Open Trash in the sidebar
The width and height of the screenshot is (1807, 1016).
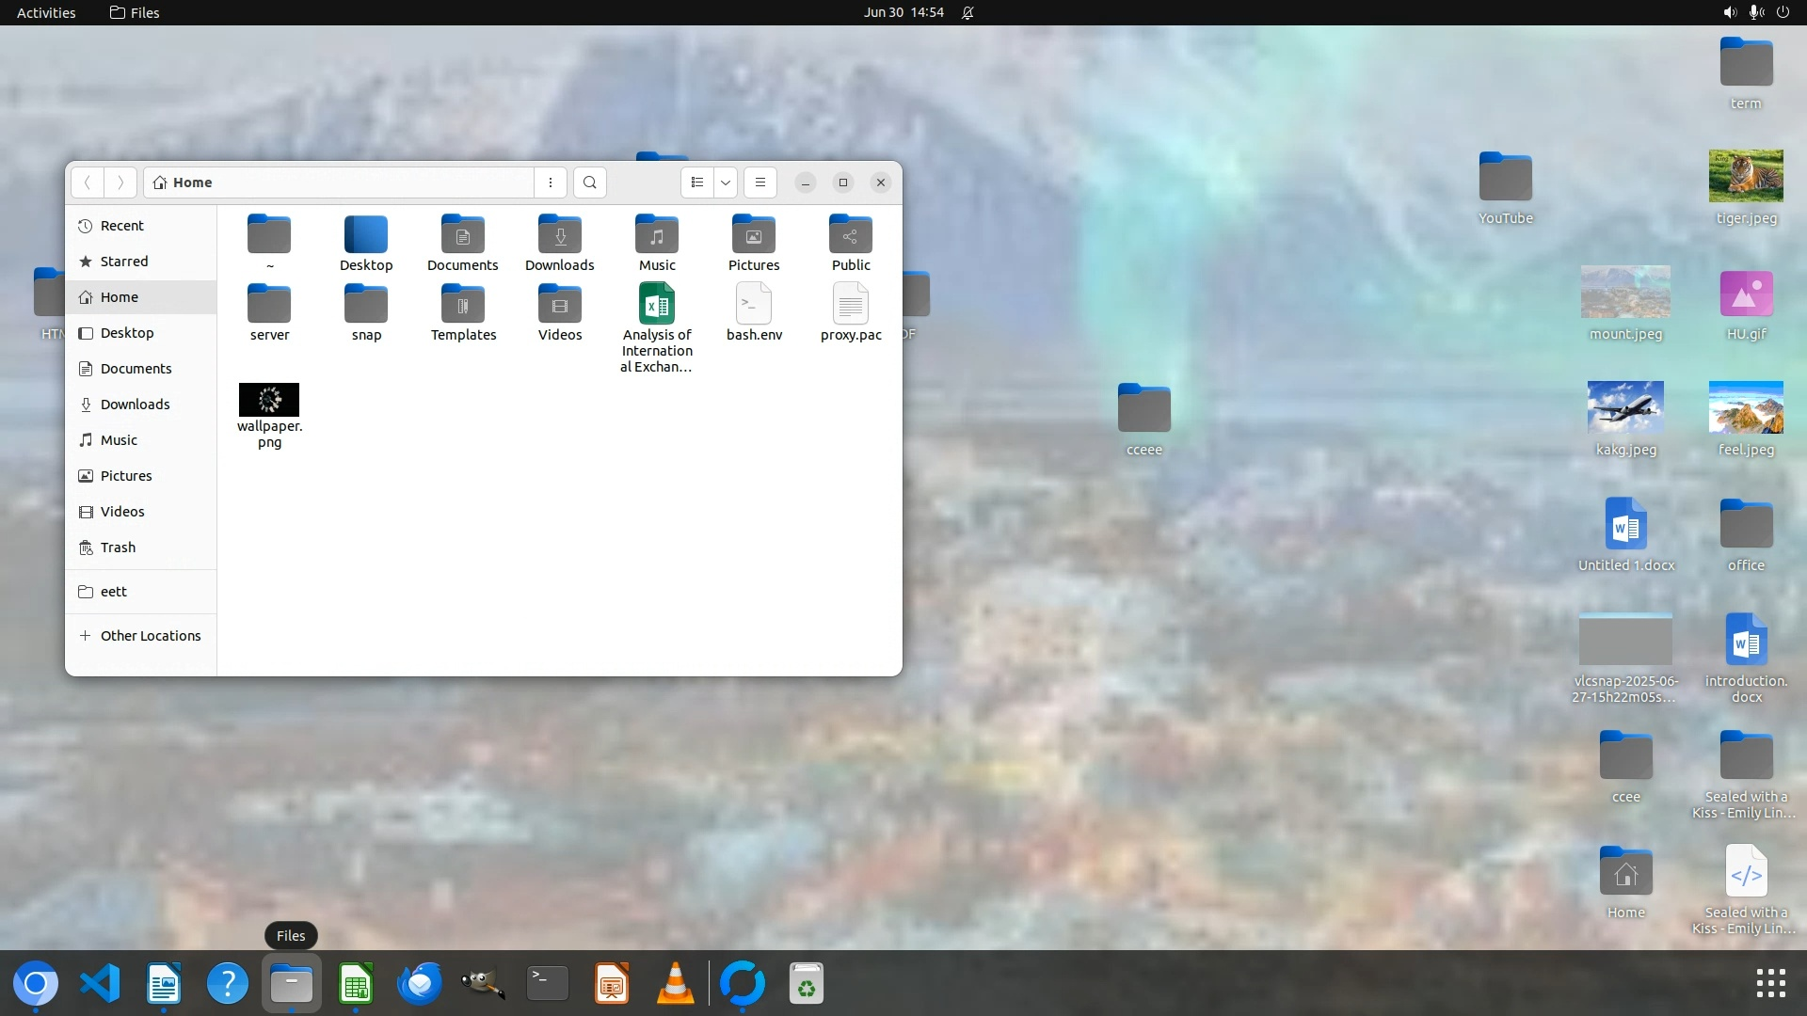[x=118, y=548]
